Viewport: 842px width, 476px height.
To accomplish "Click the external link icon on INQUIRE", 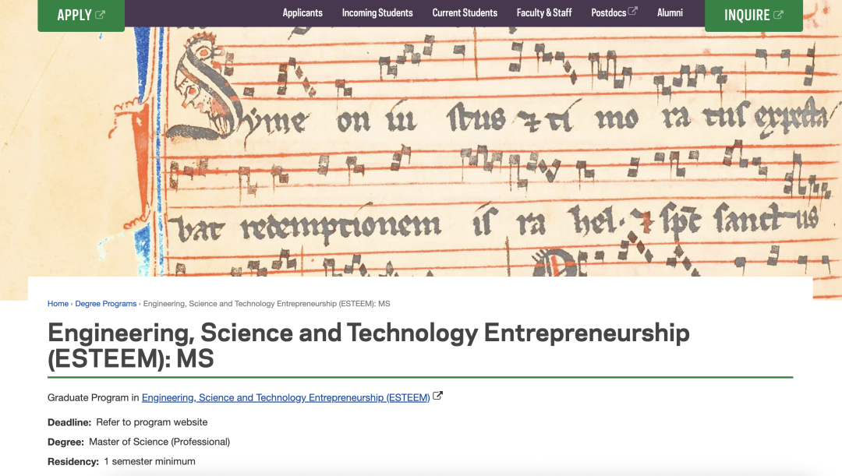I will 779,15.
